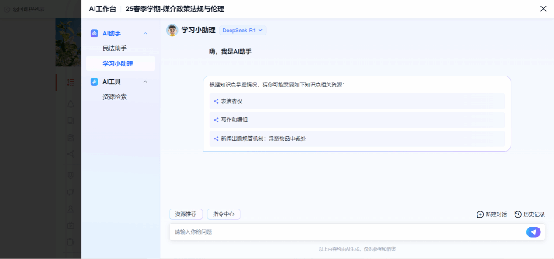This screenshot has height=259, width=554.
Task: Collapse the AI助手 sidebar group
Action: (146, 33)
